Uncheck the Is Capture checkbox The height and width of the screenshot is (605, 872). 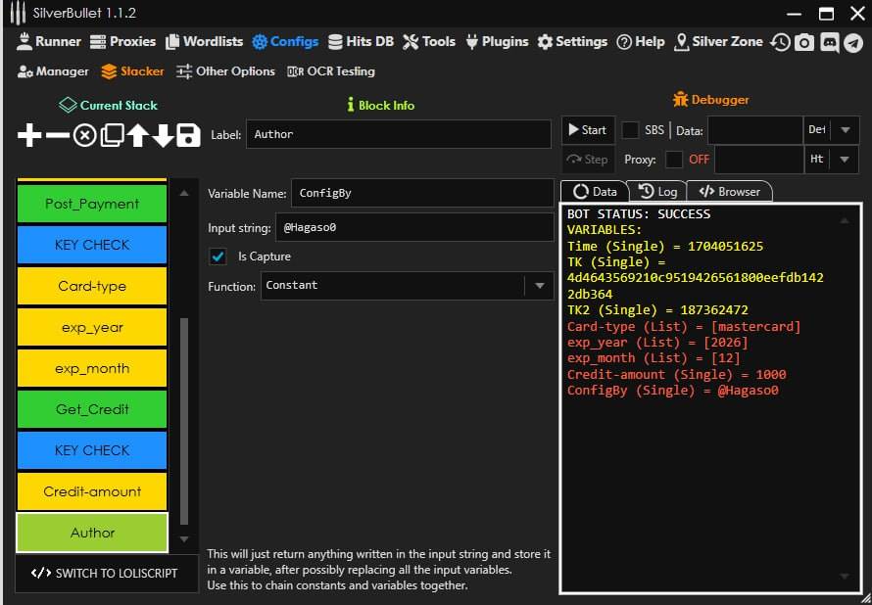218,256
